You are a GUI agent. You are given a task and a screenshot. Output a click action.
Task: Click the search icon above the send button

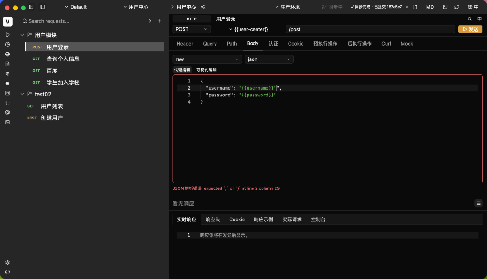[x=469, y=19]
